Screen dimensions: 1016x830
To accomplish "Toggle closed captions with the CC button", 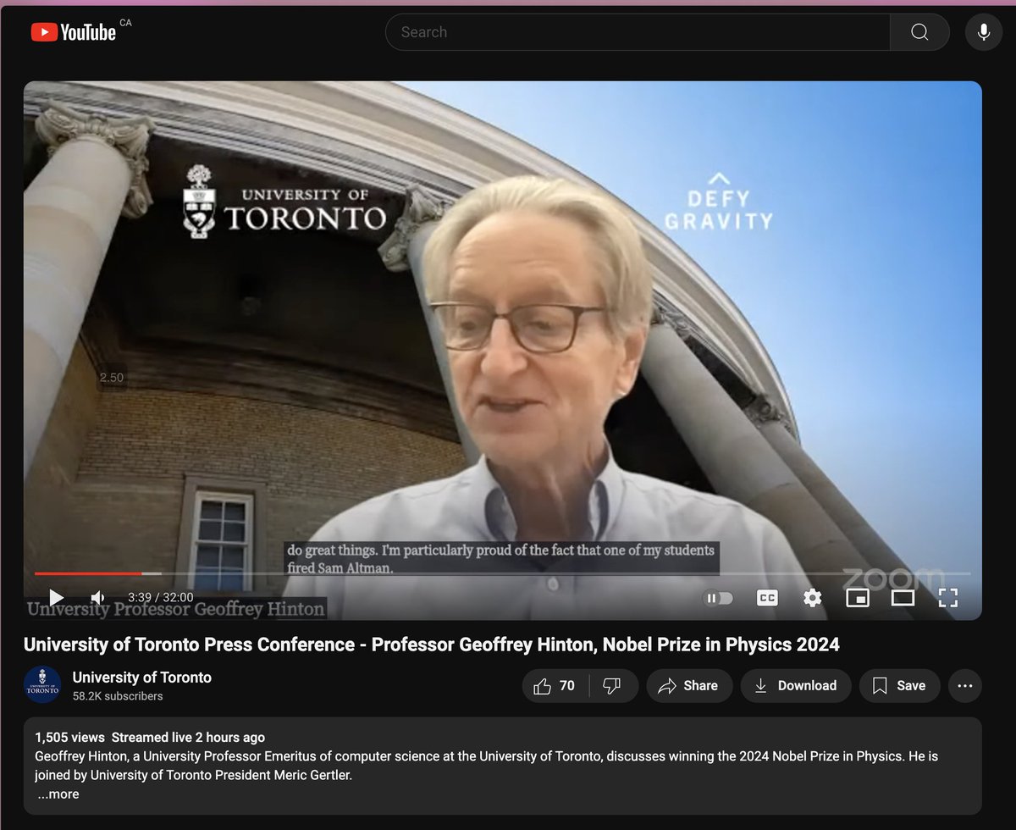I will (x=767, y=598).
